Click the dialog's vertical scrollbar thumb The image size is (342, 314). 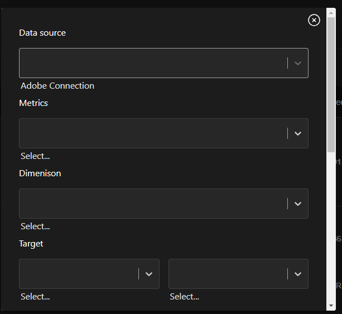click(x=331, y=84)
